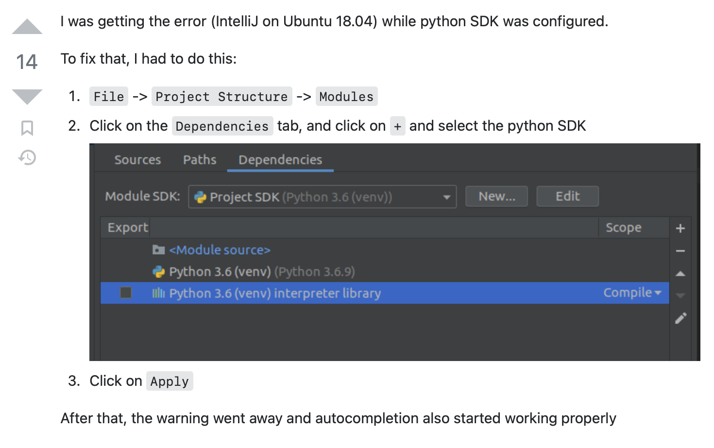Image resolution: width=714 pixels, height=448 pixels.
Task: Select the Python 3.6 (venv) interpreter library row
Action: (x=385, y=293)
